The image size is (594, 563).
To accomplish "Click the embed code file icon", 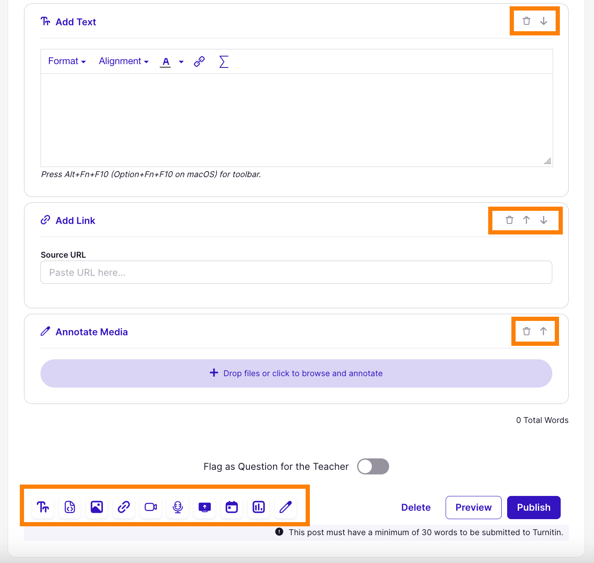I will tap(70, 507).
